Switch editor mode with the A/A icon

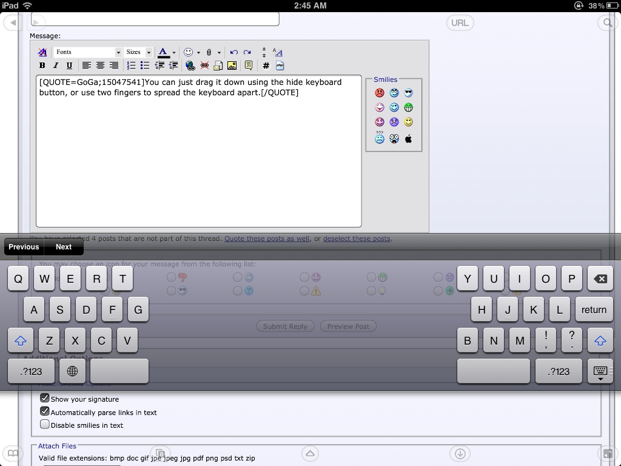[278, 52]
